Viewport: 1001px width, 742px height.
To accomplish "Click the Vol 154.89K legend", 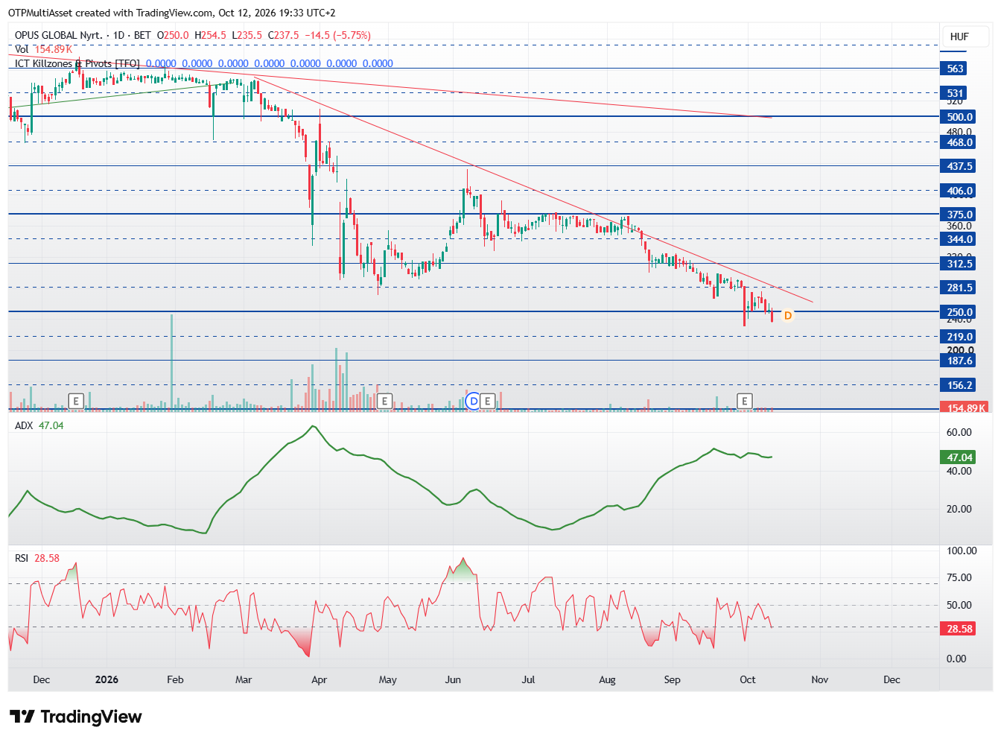I will [44, 49].
